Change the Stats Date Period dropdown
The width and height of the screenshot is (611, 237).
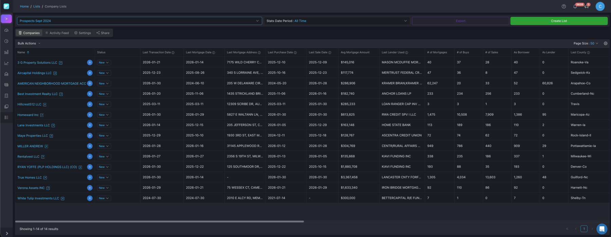pos(337,21)
